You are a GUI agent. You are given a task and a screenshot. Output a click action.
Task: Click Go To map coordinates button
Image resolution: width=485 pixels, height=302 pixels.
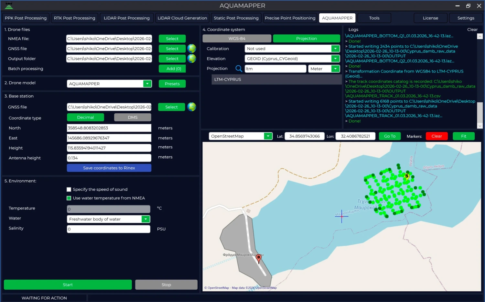click(x=390, y=136)
